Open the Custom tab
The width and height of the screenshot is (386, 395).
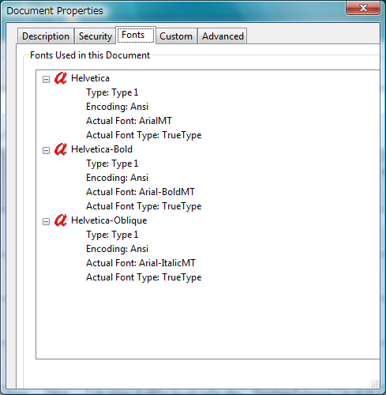(x=176, y=36)
